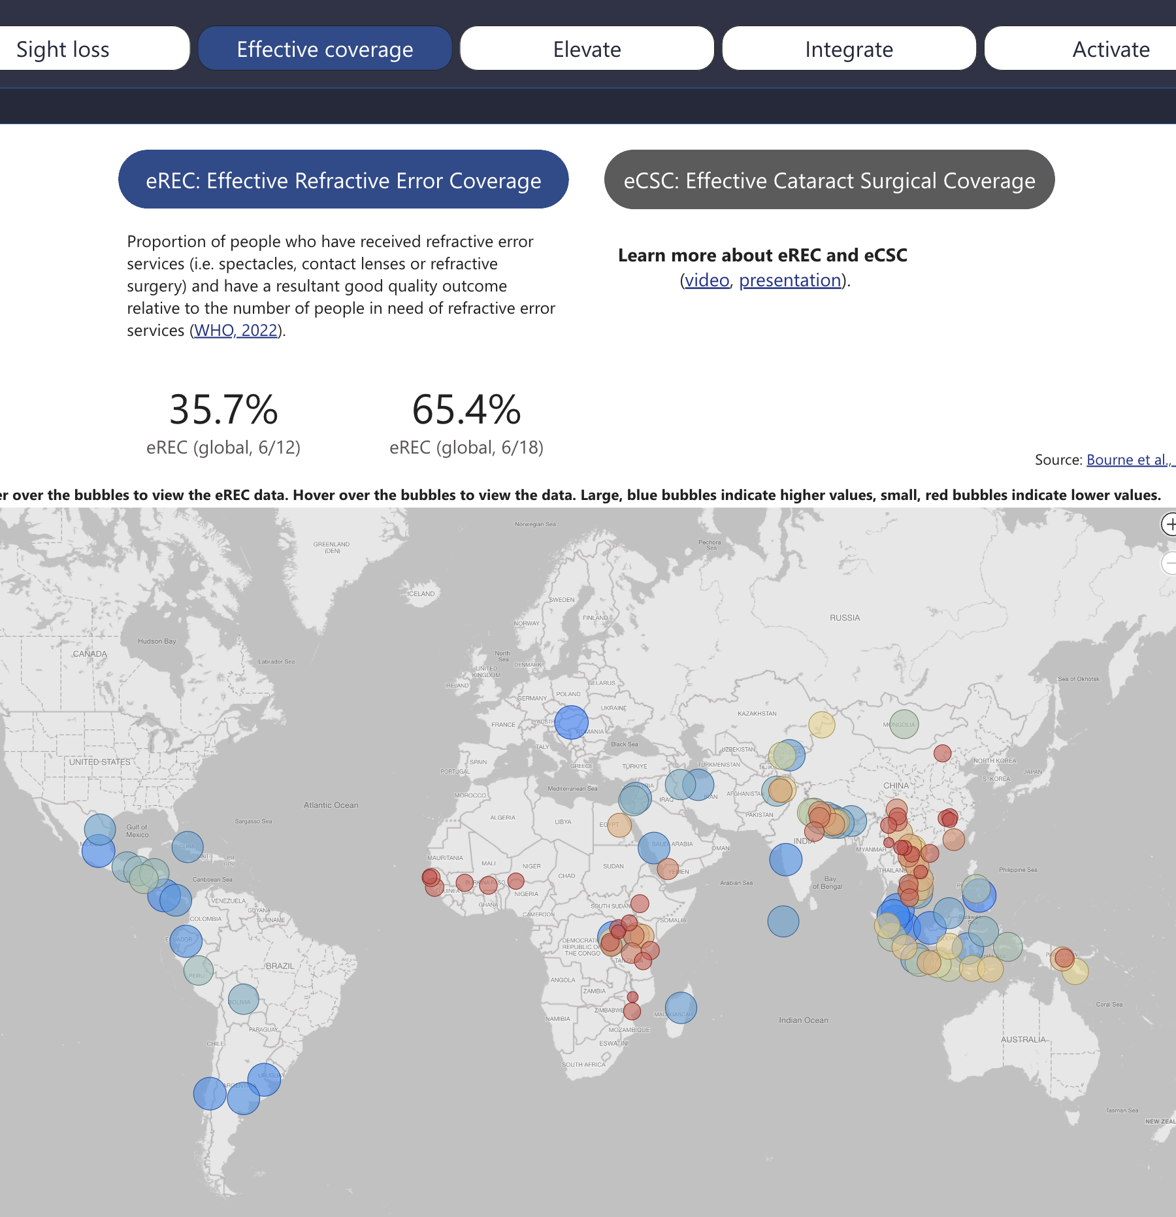Select the Activate tab

tap(1098, 49)
